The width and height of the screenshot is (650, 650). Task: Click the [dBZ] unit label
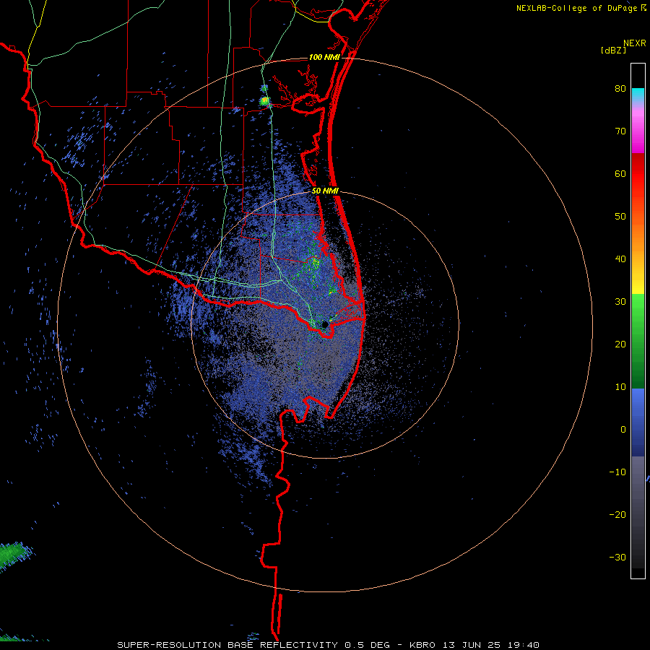pos(613,50)
